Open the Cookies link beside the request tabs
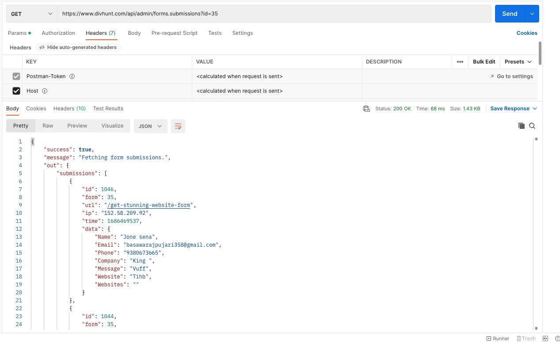560x342 pixels. pyautogui.click(x=527, y=33)
